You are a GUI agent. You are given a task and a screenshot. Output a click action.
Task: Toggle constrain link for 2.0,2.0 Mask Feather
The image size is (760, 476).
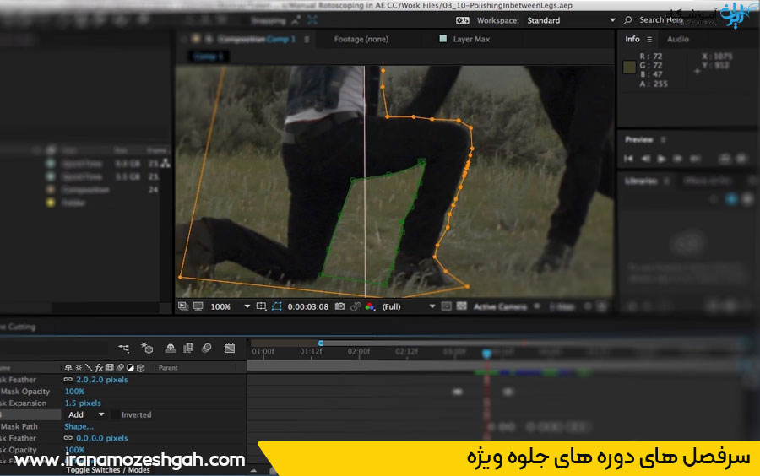point(68,380)
